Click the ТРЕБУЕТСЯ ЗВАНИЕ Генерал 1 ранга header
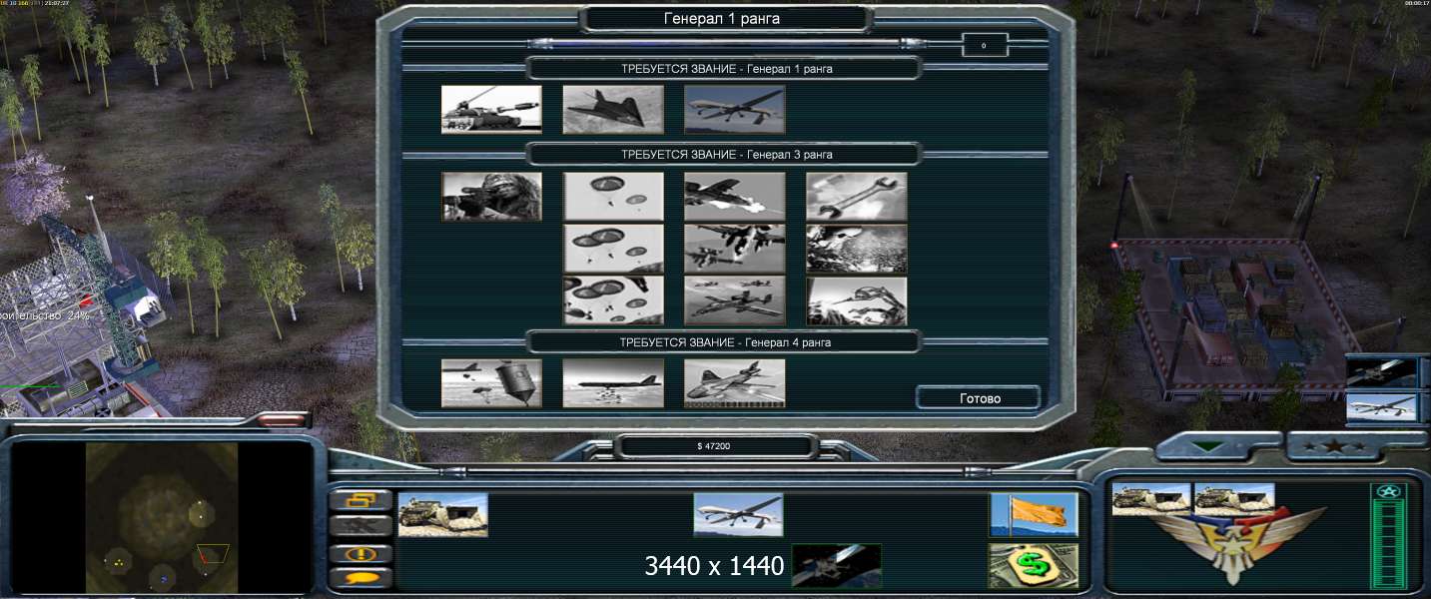 (726, 69)
